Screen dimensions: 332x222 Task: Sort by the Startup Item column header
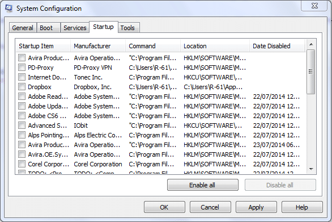(x=43, y=46)
